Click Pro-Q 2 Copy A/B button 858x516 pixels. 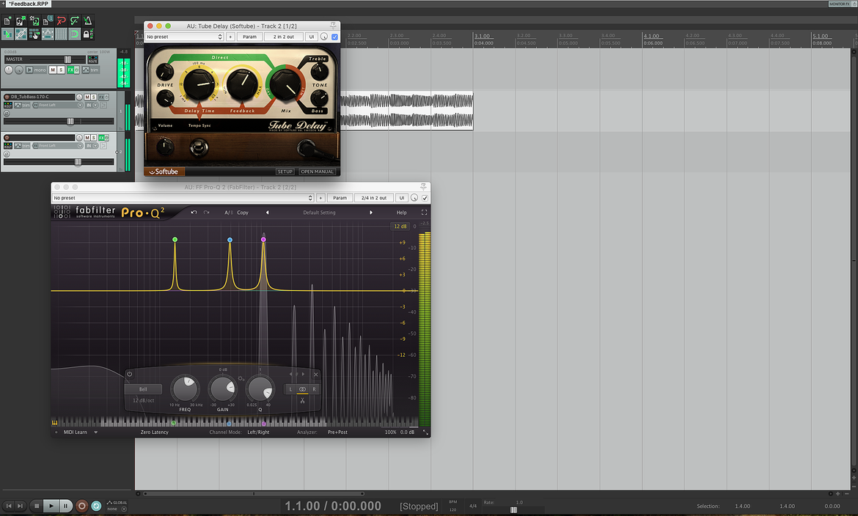(x=243, y=213)
